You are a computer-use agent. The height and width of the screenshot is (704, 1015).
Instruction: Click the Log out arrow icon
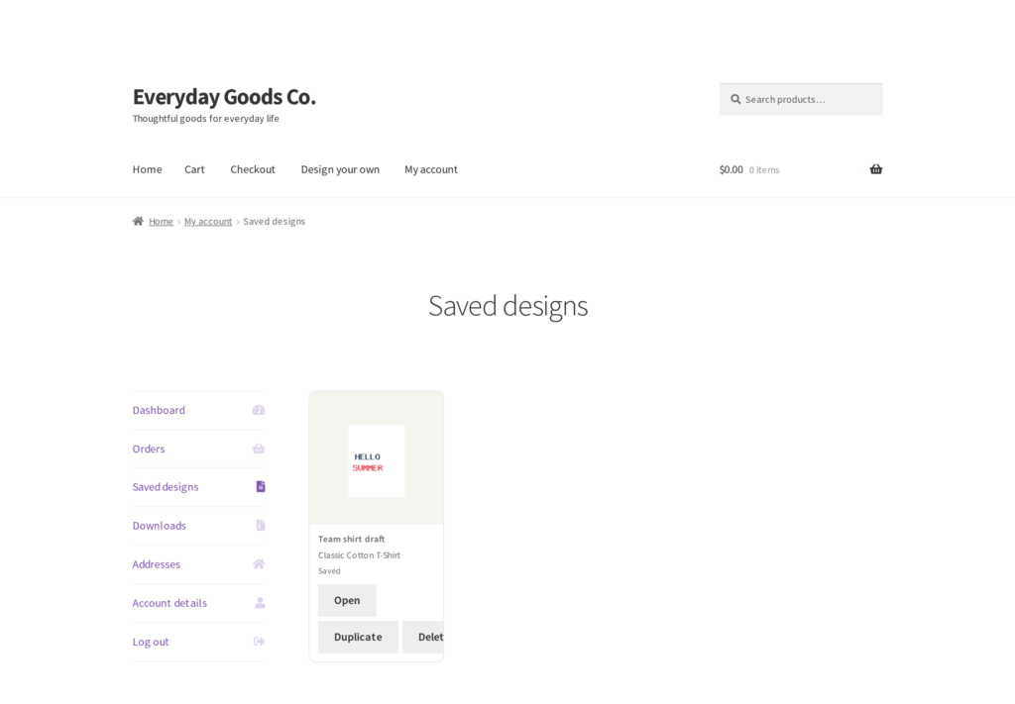click(259, 642)
